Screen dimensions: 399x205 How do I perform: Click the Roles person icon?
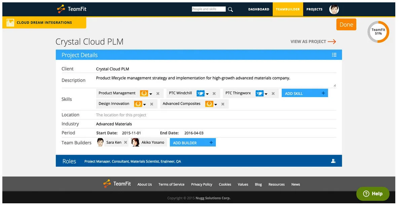click(333, 161)
